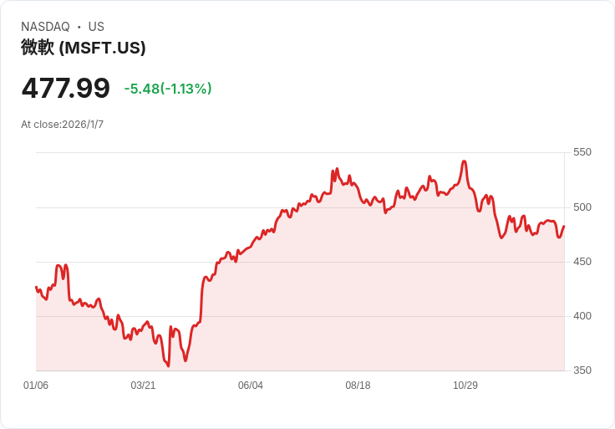This screenshot has width=615, height=429.
Task: Click the At close:2026/1/7 timestamp
Action: (62, 125)
